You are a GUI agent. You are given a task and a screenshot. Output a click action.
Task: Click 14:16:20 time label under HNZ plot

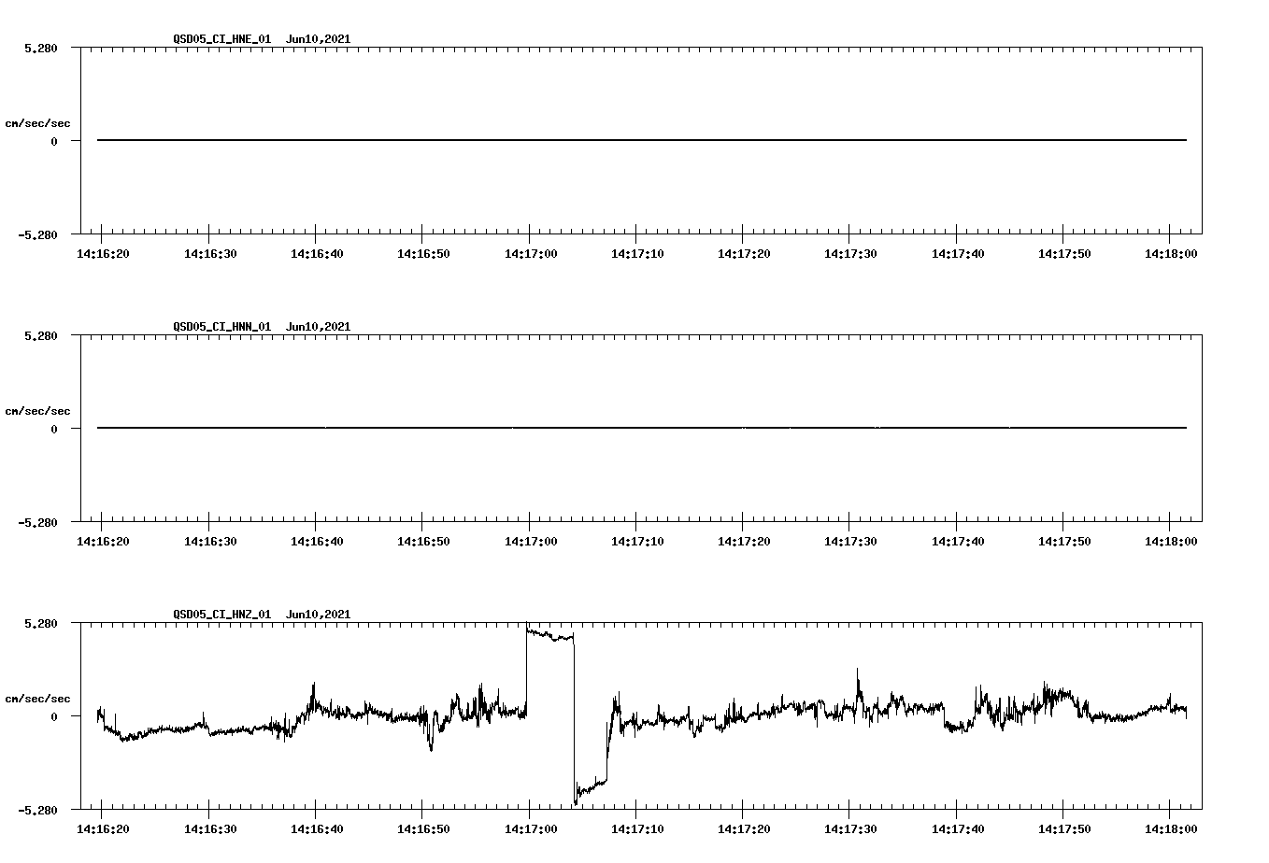tap(103, 828)
